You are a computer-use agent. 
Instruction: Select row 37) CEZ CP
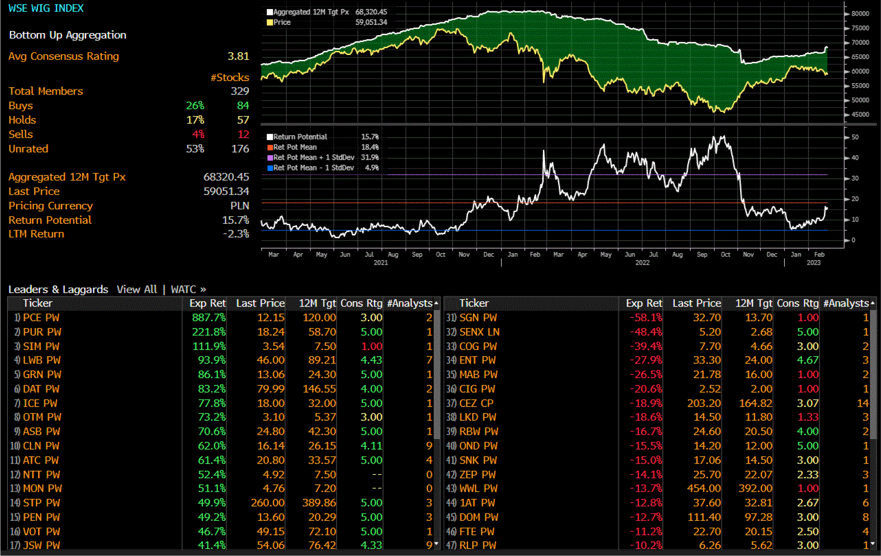point(657,403)
